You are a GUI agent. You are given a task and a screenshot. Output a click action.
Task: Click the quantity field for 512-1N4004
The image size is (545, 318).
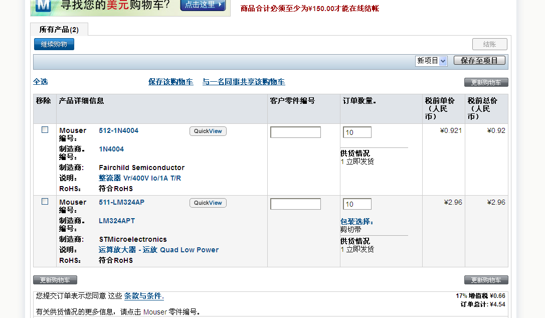coord(357,132)
